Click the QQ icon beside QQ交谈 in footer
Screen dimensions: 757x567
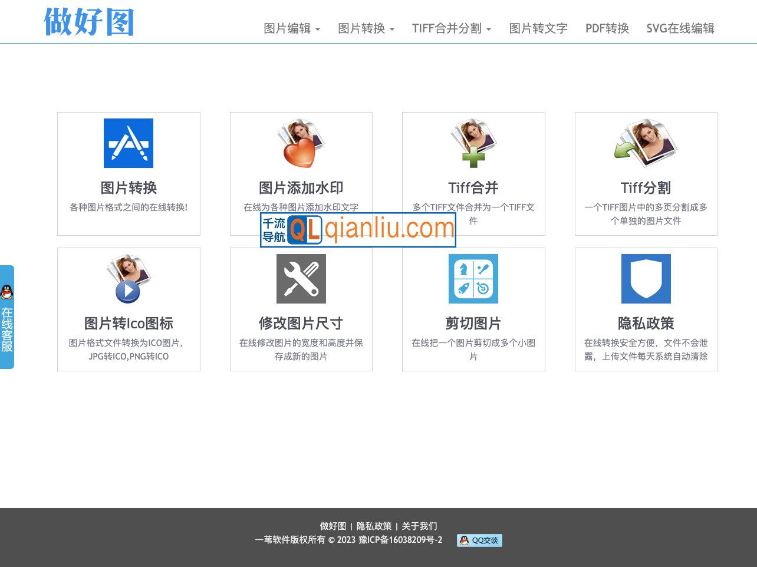(463, 540)
